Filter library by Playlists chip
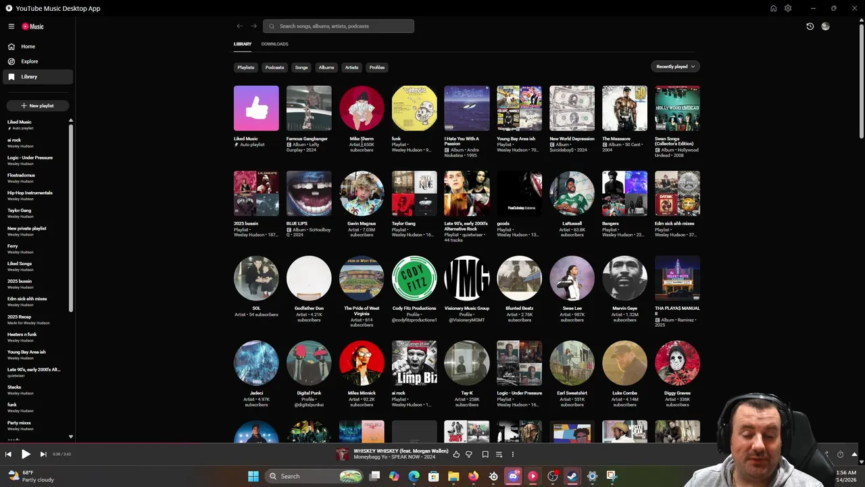This screenshot has height=487, width=865. coord(246,68)
